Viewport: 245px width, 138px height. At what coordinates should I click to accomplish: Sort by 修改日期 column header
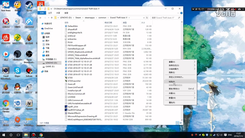pyautogui.click(x=113, y=22)
